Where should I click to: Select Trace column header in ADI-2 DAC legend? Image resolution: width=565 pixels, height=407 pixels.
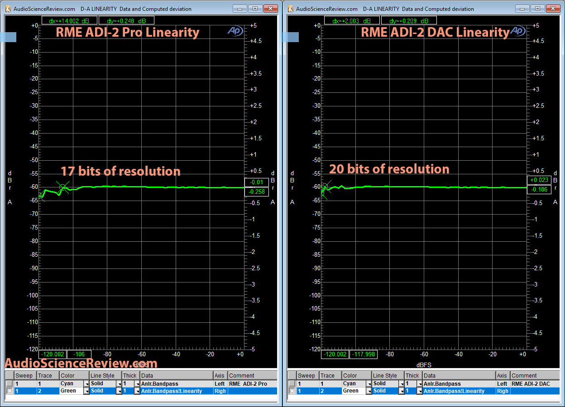[x=330, y=376]
